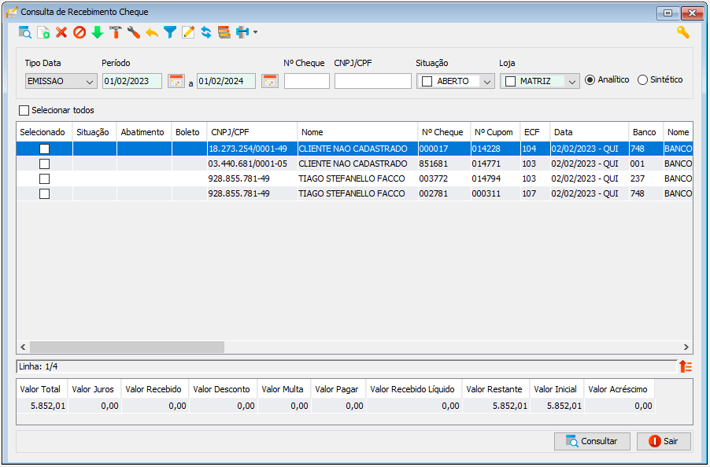Select the Sintético radio button
This screenshot has height=467, width=710.
point(642,80)
